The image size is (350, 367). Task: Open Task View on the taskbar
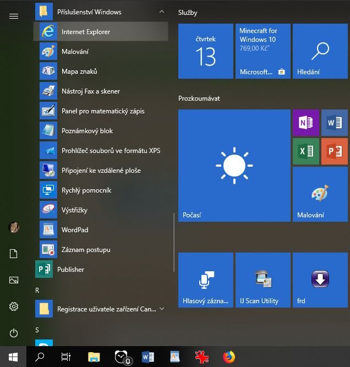[66, 357]
